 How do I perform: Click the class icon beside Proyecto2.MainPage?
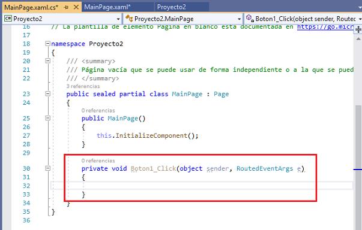[129, 18]
